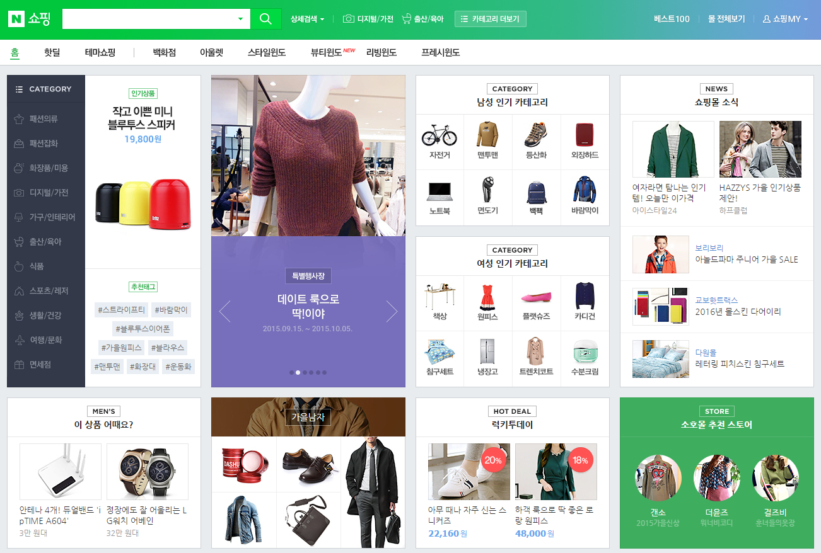Image resolution: width=821 pixels, height=553 pixels.
Task: Select the bicycle icon (자전거) category
Action: tap(440, 135)
